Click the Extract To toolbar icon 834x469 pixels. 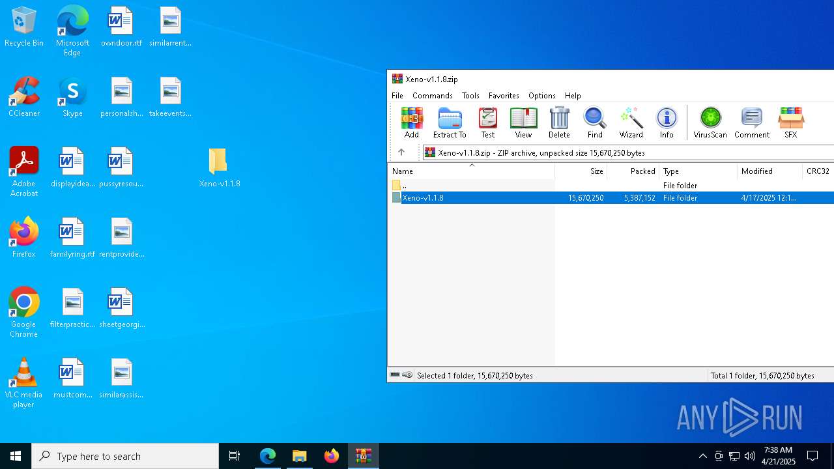point(450,122)
